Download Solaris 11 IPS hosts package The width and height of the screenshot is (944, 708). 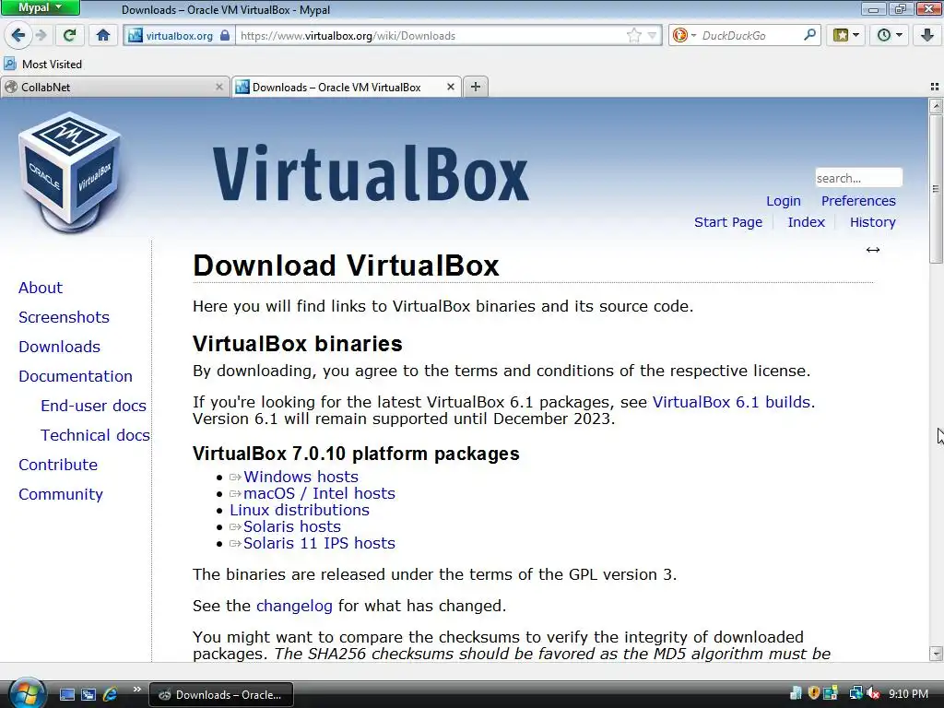click(x=319, y=543)
